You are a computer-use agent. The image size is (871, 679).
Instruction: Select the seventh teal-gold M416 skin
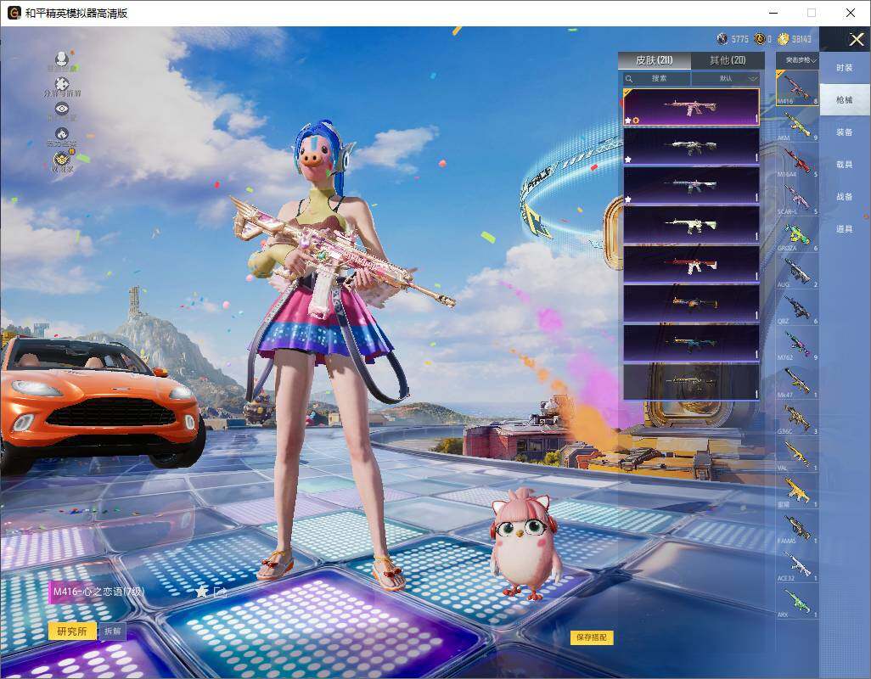(691, 344)
